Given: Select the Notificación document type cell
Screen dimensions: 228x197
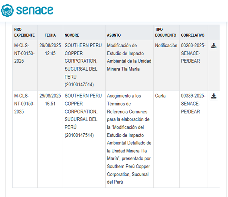Looking at the screenshot, I should point(166,46).
